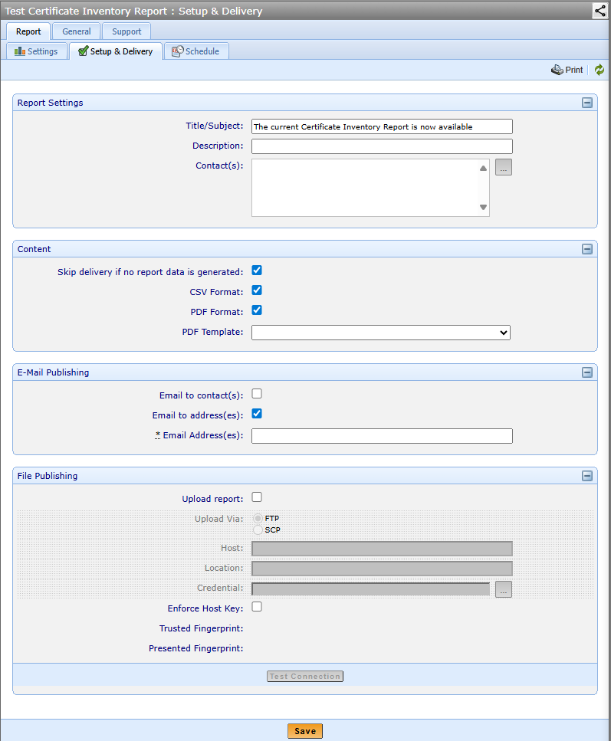Click the Email Address(es) input field
The width and height of the screenshot is (611, 741).
click(382, 436)
